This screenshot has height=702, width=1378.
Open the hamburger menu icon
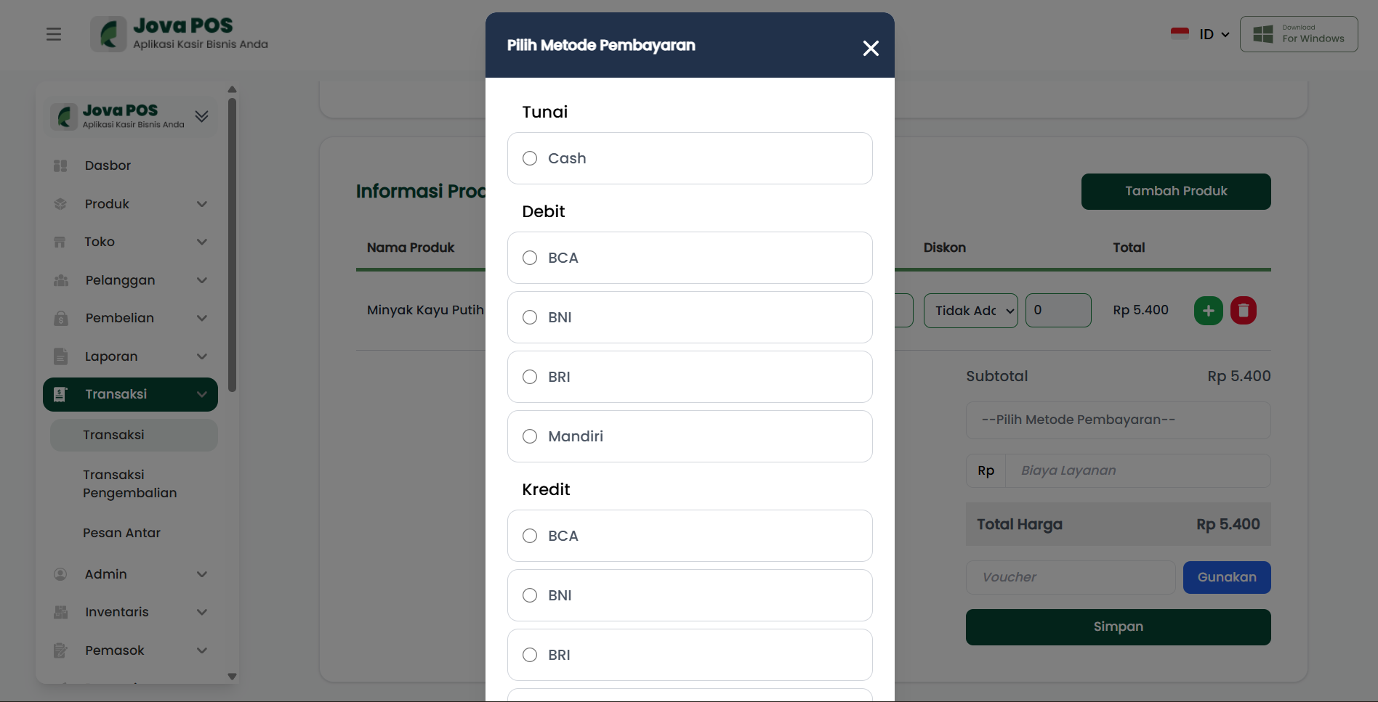coord(54,34)
